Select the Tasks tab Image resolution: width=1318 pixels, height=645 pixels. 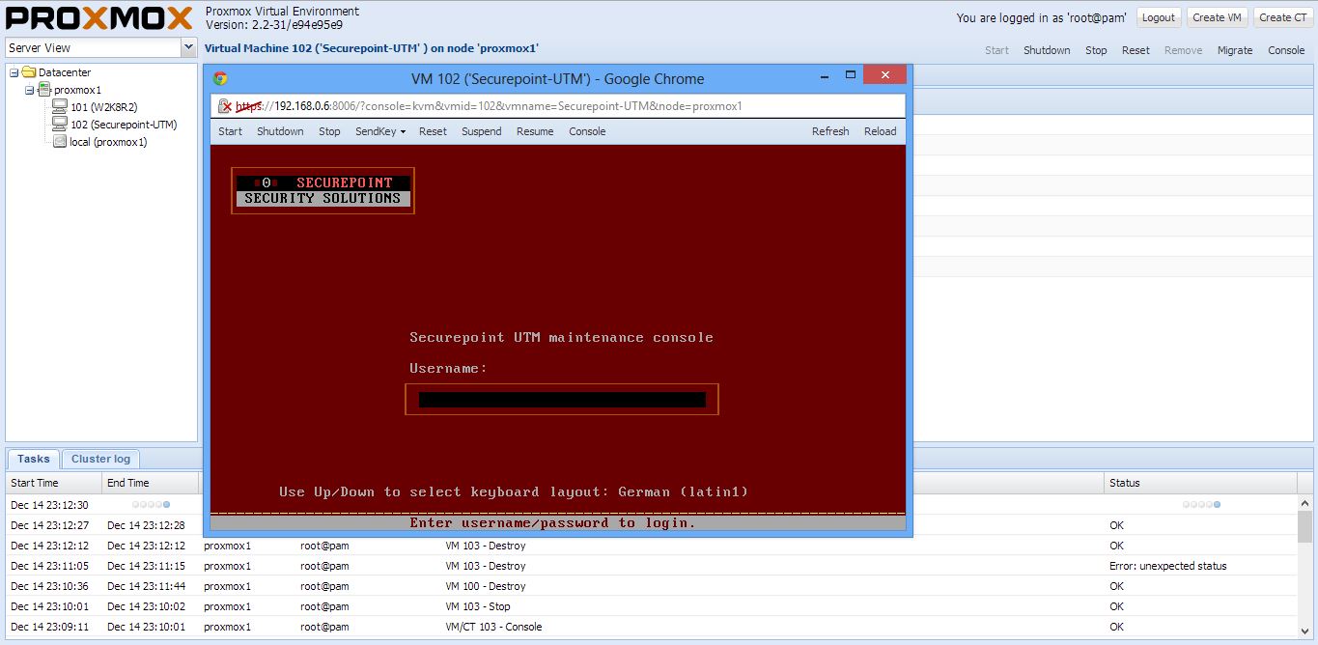(33, 459)
